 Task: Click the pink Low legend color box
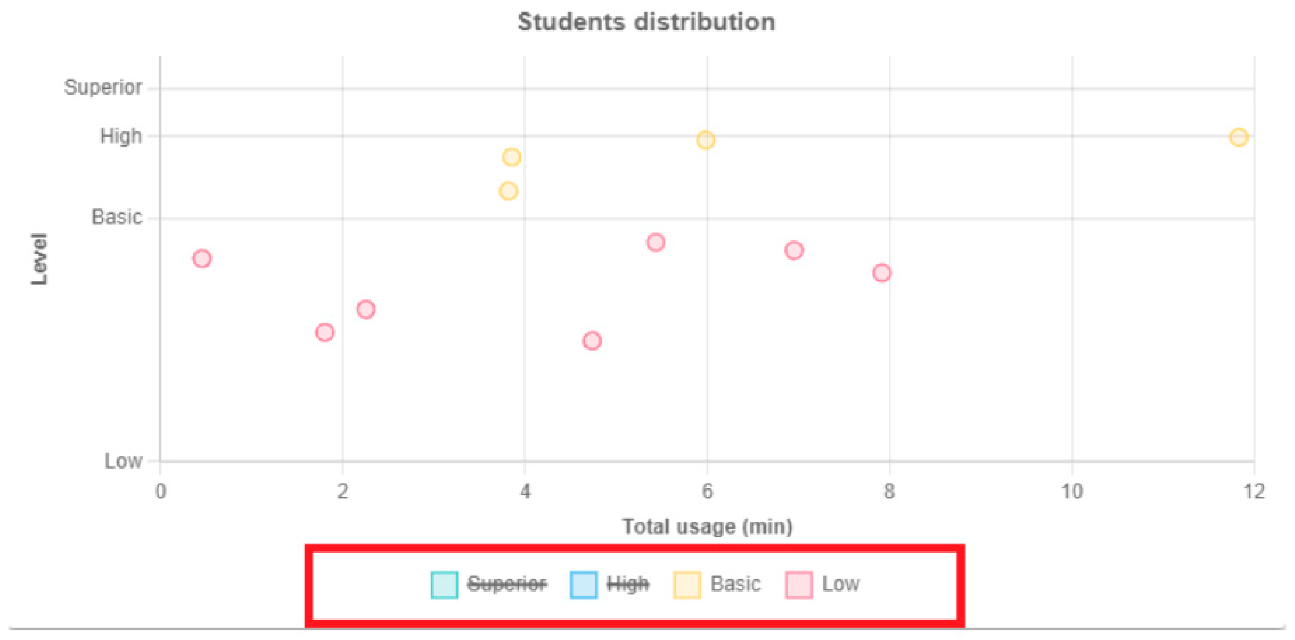(x=799, y=585)
